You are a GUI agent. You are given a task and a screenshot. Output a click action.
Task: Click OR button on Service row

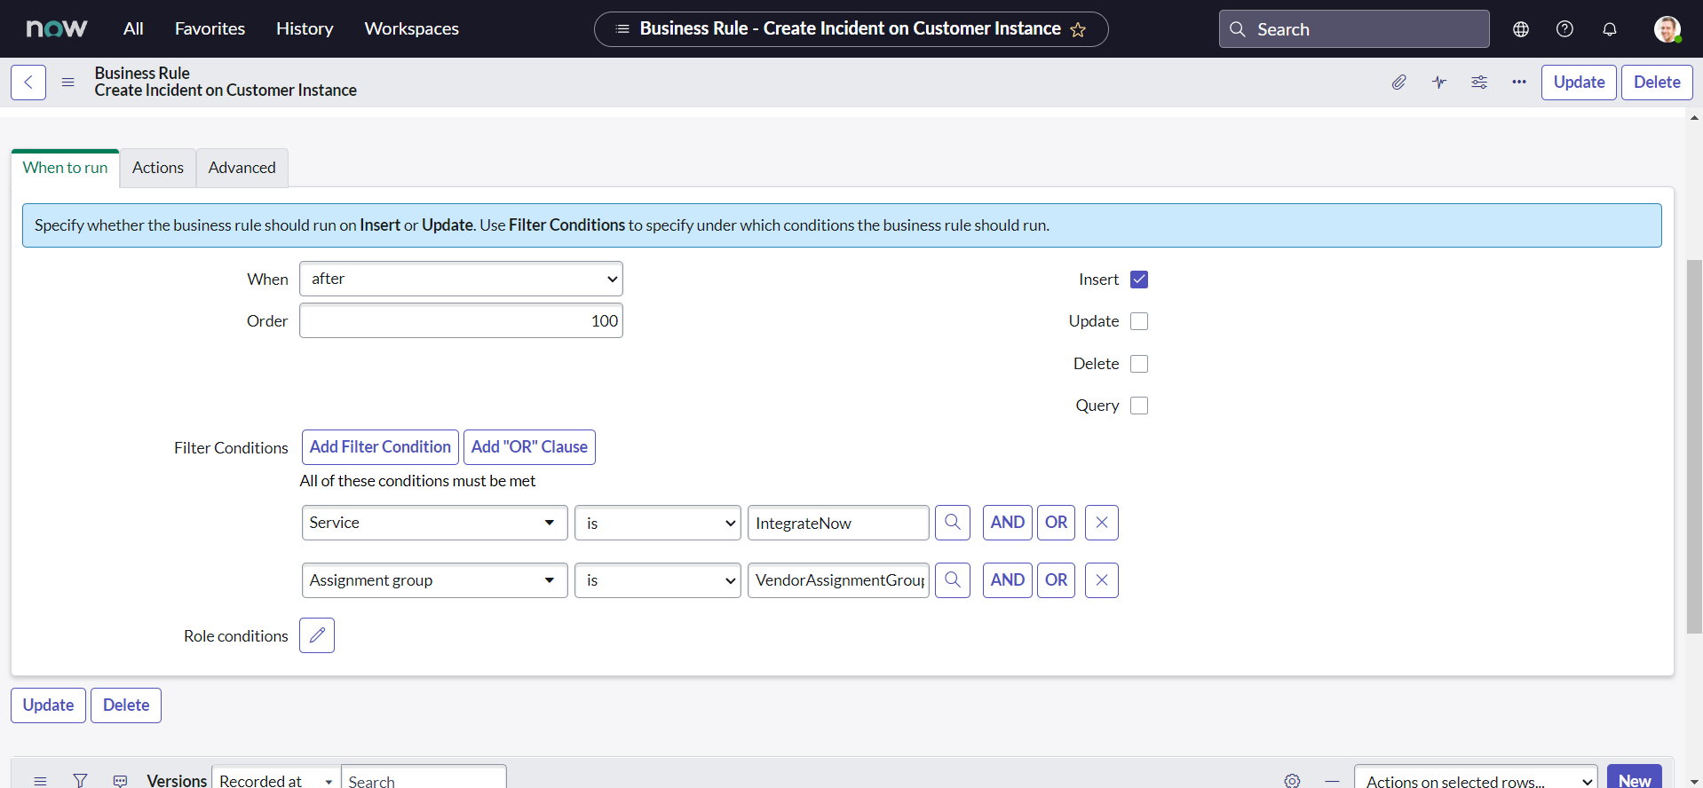1056,523
